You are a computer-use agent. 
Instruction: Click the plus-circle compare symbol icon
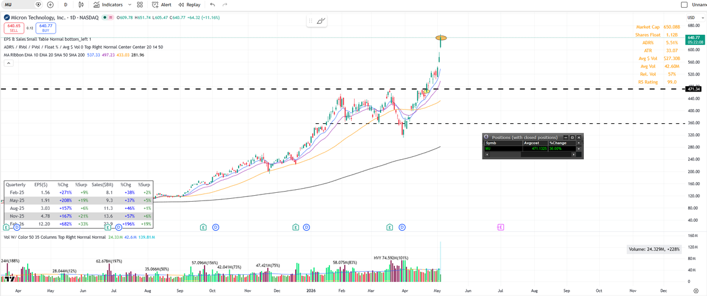[51, 5]
